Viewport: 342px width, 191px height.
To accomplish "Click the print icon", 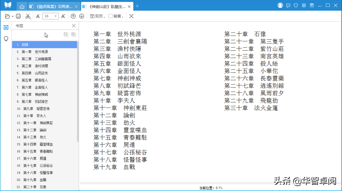I will point(18,16).
